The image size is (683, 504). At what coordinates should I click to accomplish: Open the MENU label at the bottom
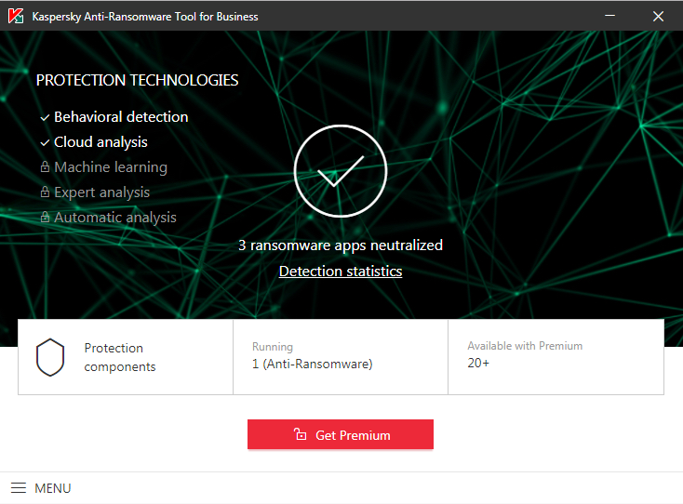53,488
